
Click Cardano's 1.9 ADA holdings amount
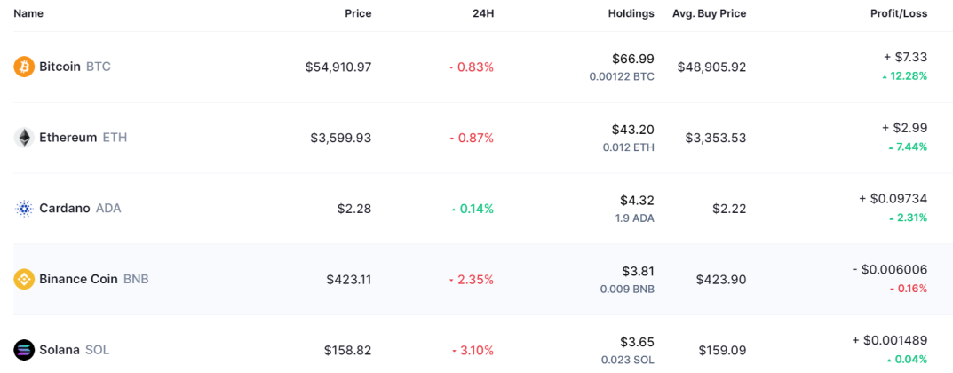(x=637, y=218)
